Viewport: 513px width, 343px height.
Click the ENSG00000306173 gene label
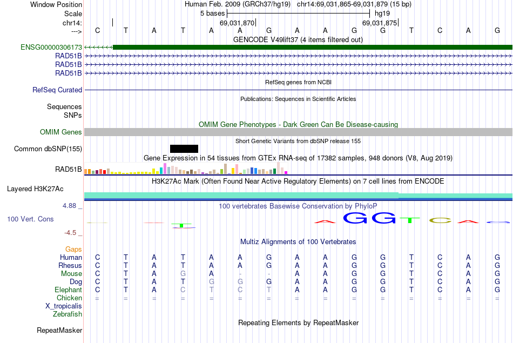pos(51,48)
